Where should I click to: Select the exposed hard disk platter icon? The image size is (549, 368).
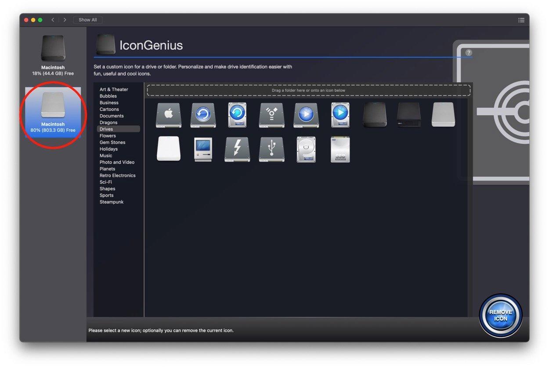[306, 149]
